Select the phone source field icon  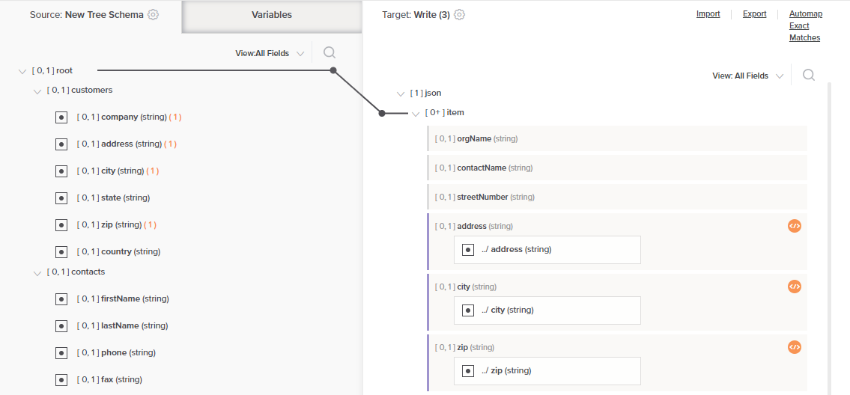click(x=61, y=353)
